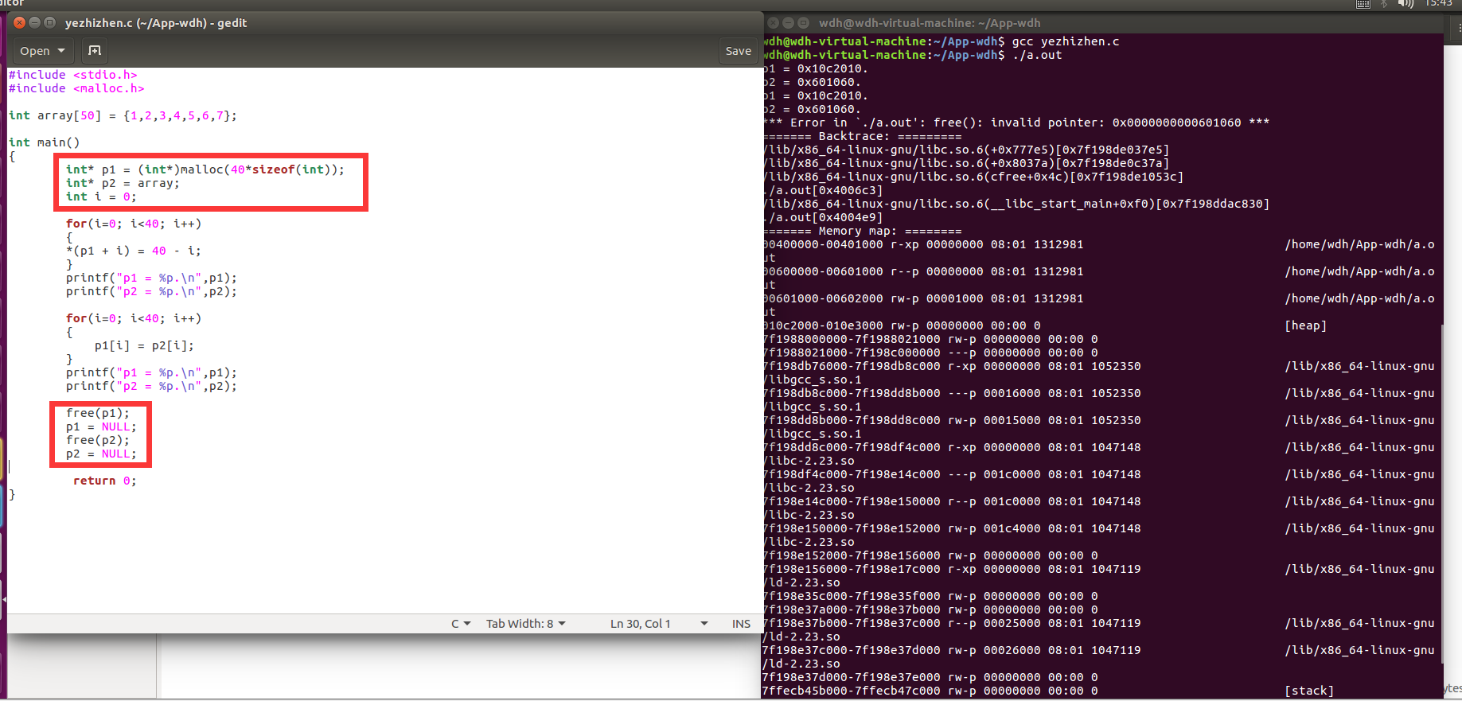Place cursor on '#include <stdio.h>' line
1462x701 pixels.
[x=73, y=75]
